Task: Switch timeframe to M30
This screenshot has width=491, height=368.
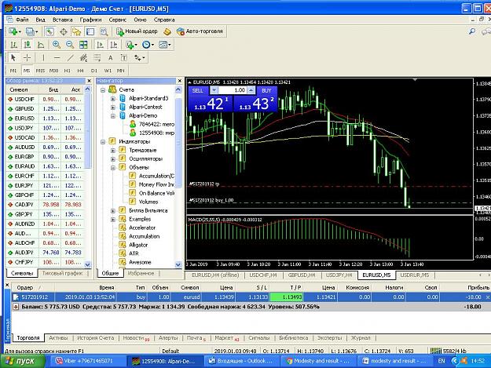Action: tap(54, 71)
